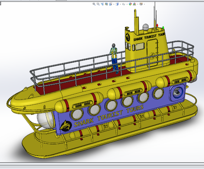This screenshot has height=169, width=204.
Task: Pick the green navigation light on the tower
Action: 163,28
